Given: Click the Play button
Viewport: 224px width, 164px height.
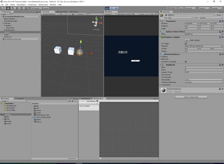Looking at the screenshot, I should [x=107, y=8].
